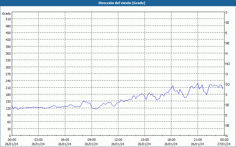
Task: Click the "SO" compass label on right axis
Action: [x=227, y=84]
